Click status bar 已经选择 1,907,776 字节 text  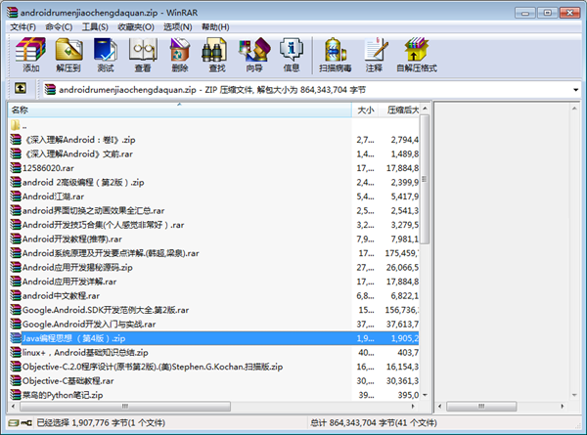tap(101, 423)
